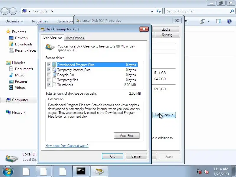This screenshot has height=177, width=236.
Task: Open the address bar history dropdown
Action: click(x=152, y=11)
